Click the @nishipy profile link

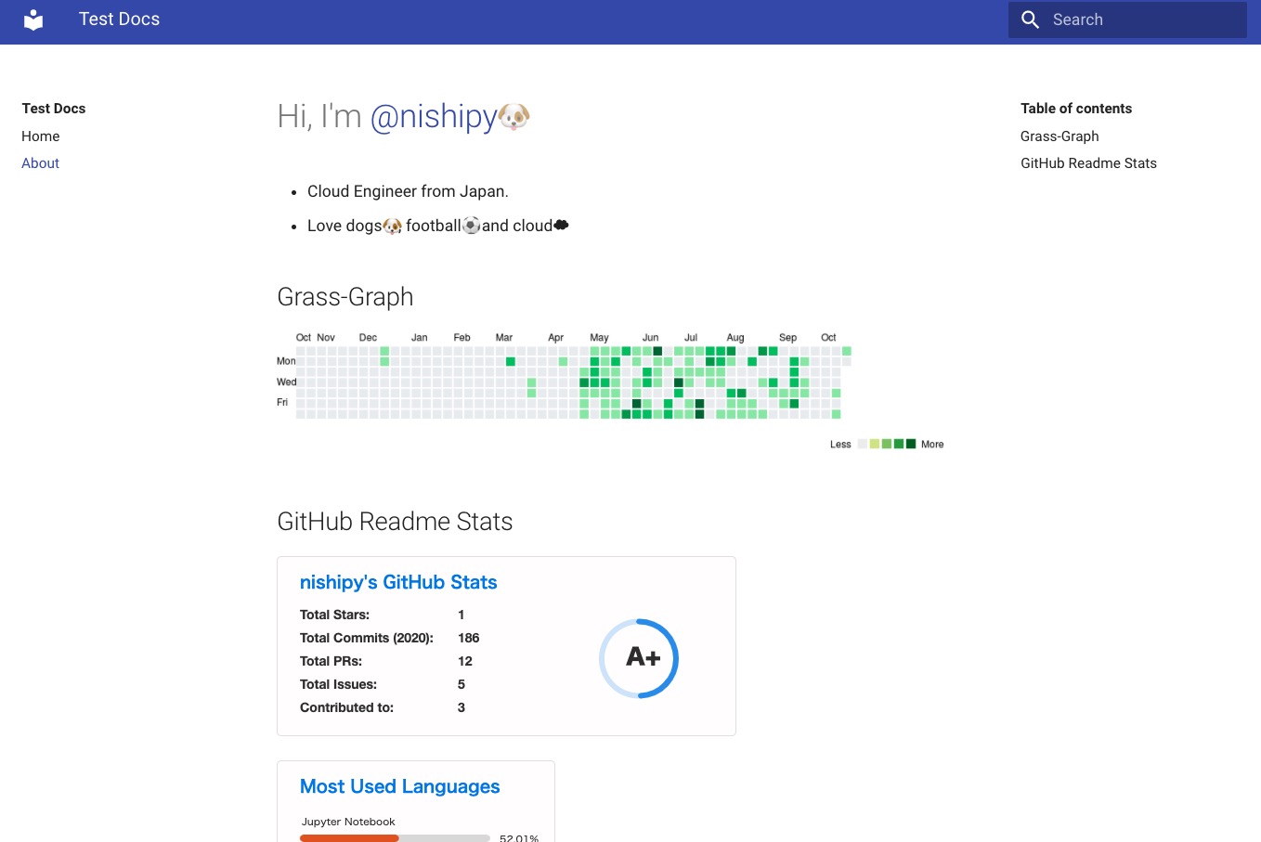(434, 116)
